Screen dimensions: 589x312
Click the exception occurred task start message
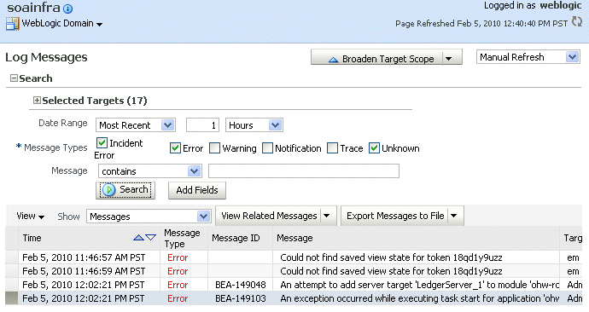[419, 298]
